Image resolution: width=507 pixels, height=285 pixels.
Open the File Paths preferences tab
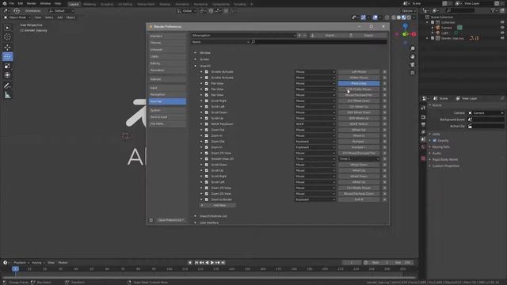pos(167,123)
